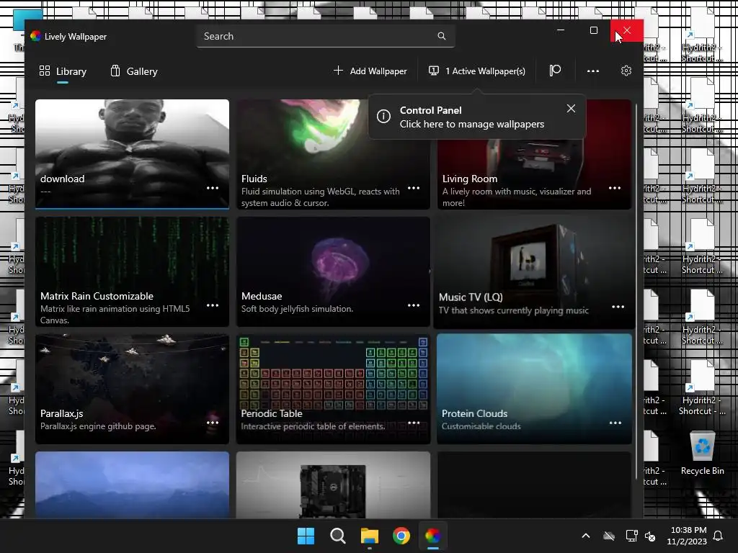The height and width of the screenshot is (553, 738).
Task: Open File Explorer from taskbar
Action: coord(370,536)
